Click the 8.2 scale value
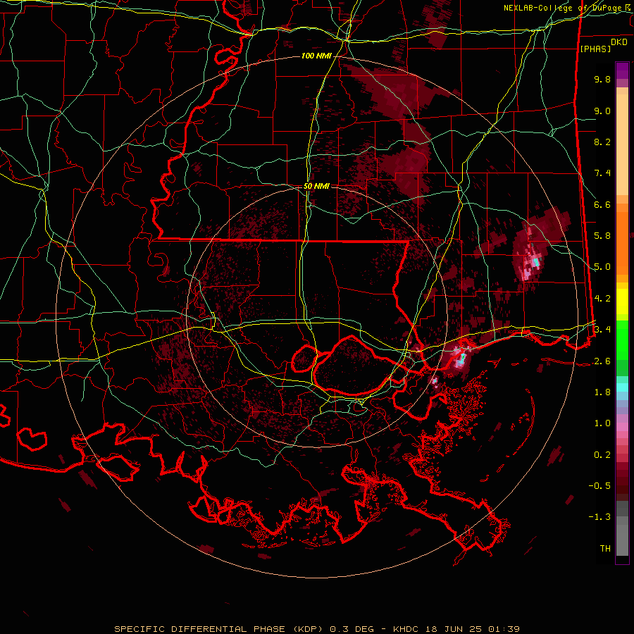The width and height of the screenshot is (634, 634). (602, 142)
